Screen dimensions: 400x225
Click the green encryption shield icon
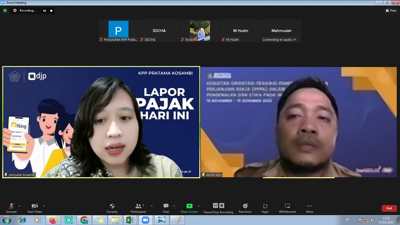(x=5, y=11)
